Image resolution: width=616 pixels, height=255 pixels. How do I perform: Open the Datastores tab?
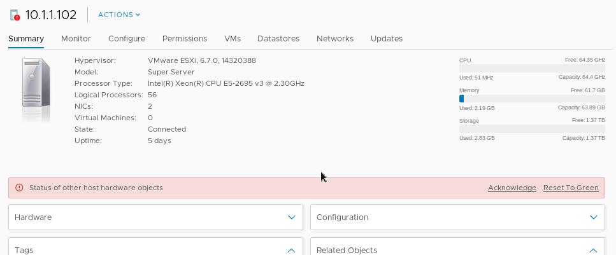[x=278, y=39]
